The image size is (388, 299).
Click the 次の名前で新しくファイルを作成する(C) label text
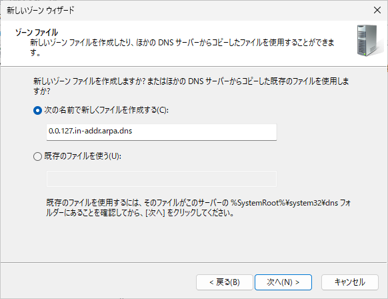(107, 110)
